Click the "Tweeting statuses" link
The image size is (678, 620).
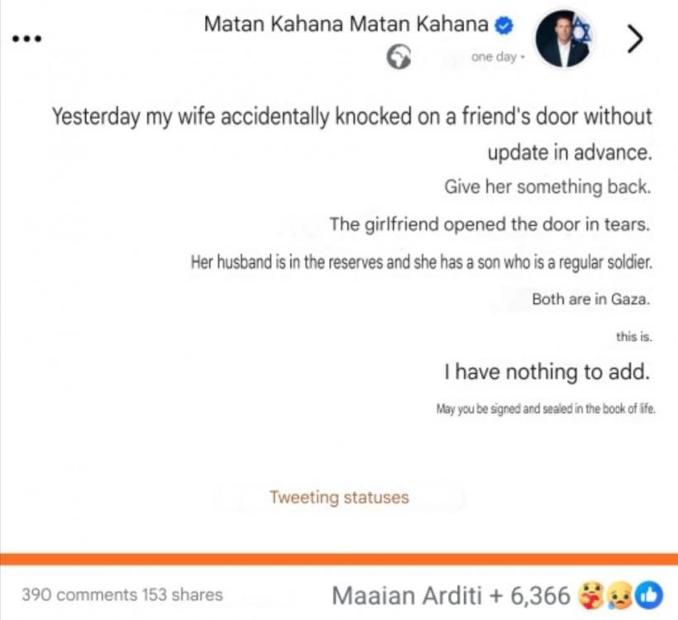click(x=339, y=498)
